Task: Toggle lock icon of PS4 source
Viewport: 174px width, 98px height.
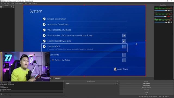Action: pyautogui.click(x=14, y=7)
